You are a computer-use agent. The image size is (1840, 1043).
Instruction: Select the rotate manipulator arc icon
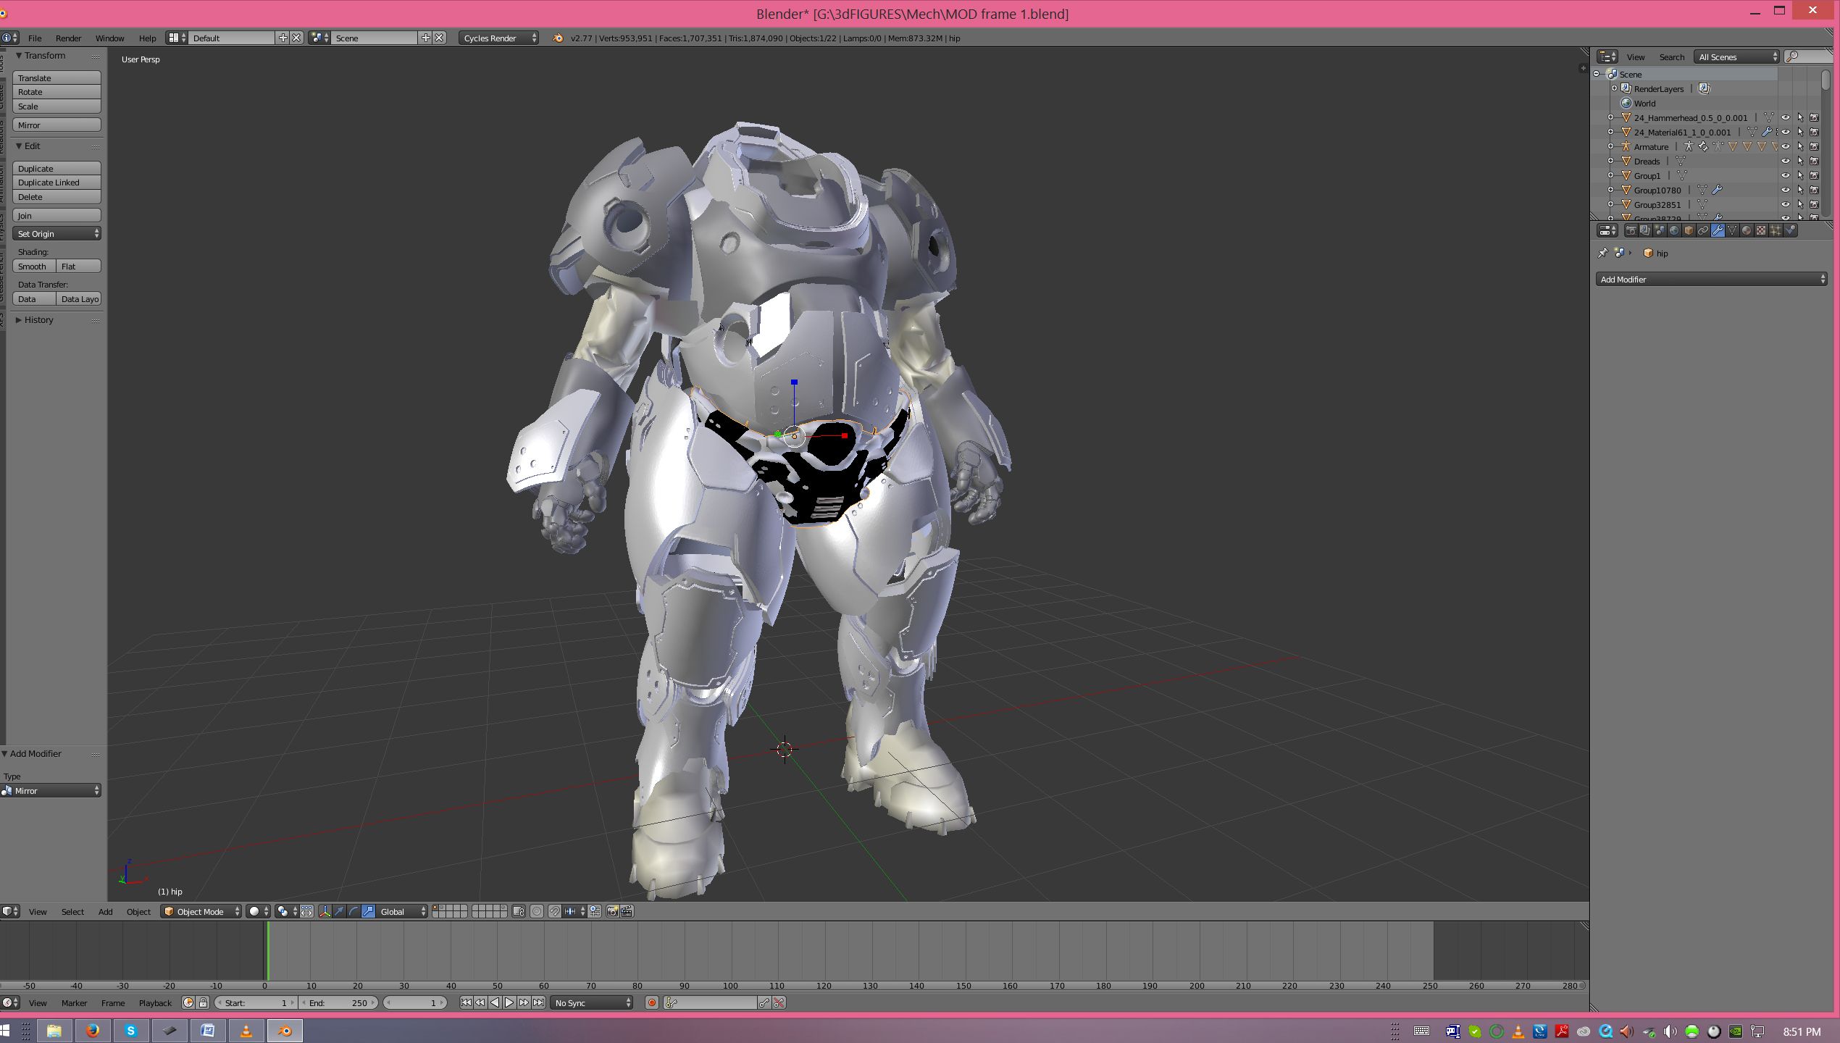(x=354, y=911)
